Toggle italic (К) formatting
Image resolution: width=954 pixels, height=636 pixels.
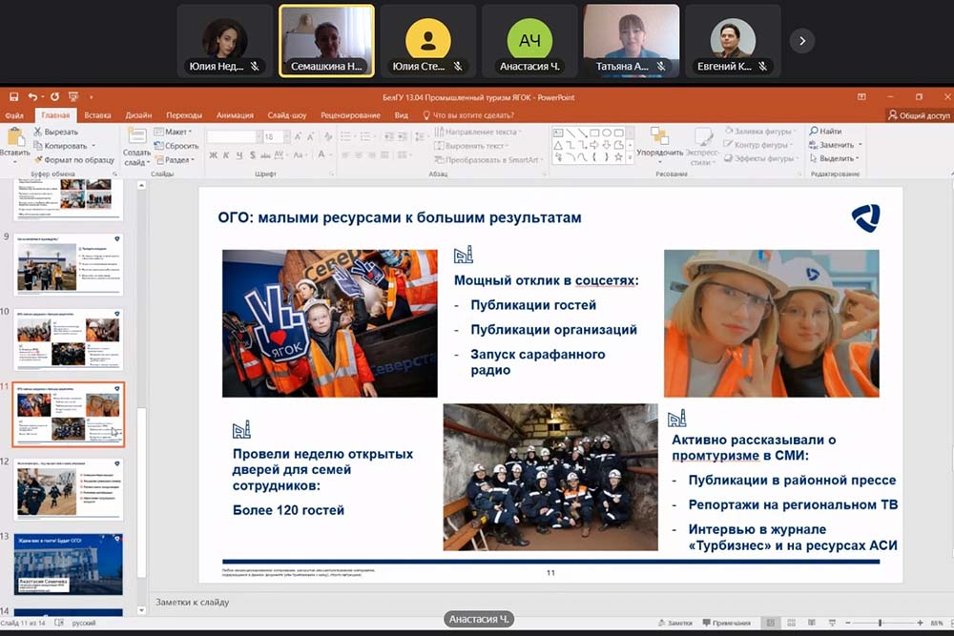[227, 155]
